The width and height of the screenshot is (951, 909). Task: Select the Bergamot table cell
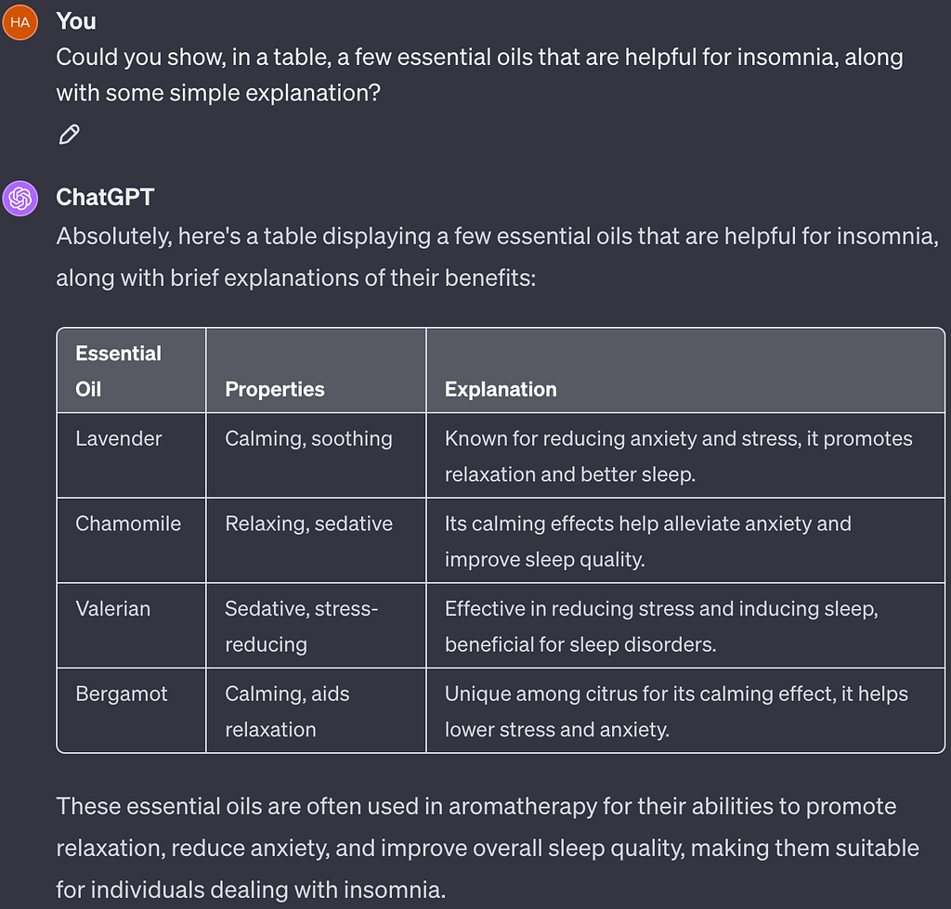tap(132, 710)
